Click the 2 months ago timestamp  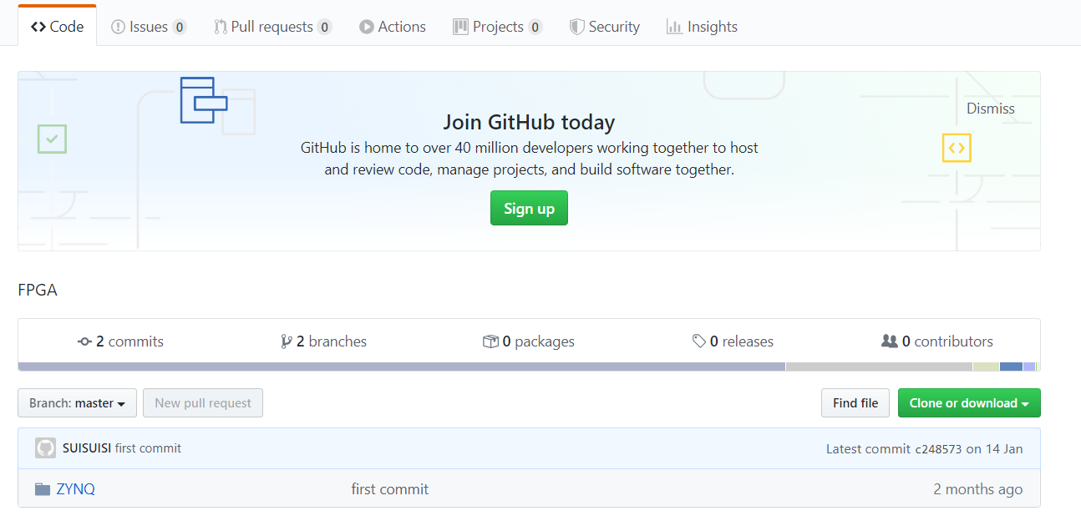tap(977, 489)
